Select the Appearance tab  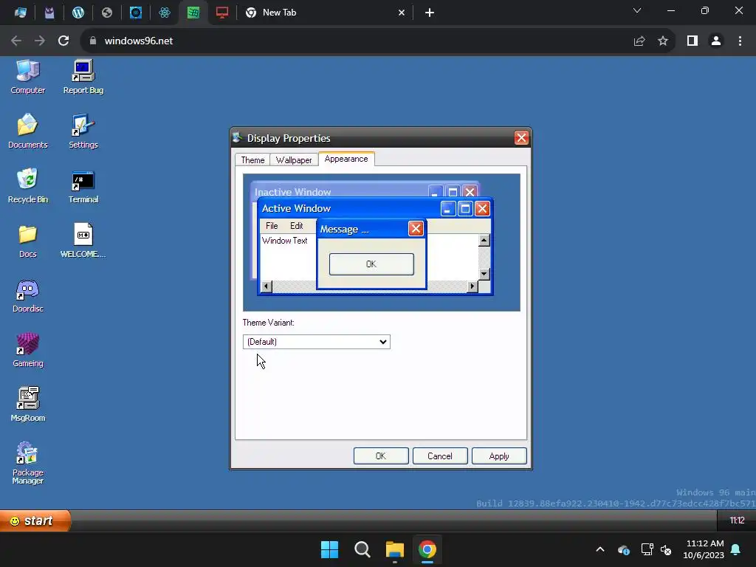click(x=346, y=159)
